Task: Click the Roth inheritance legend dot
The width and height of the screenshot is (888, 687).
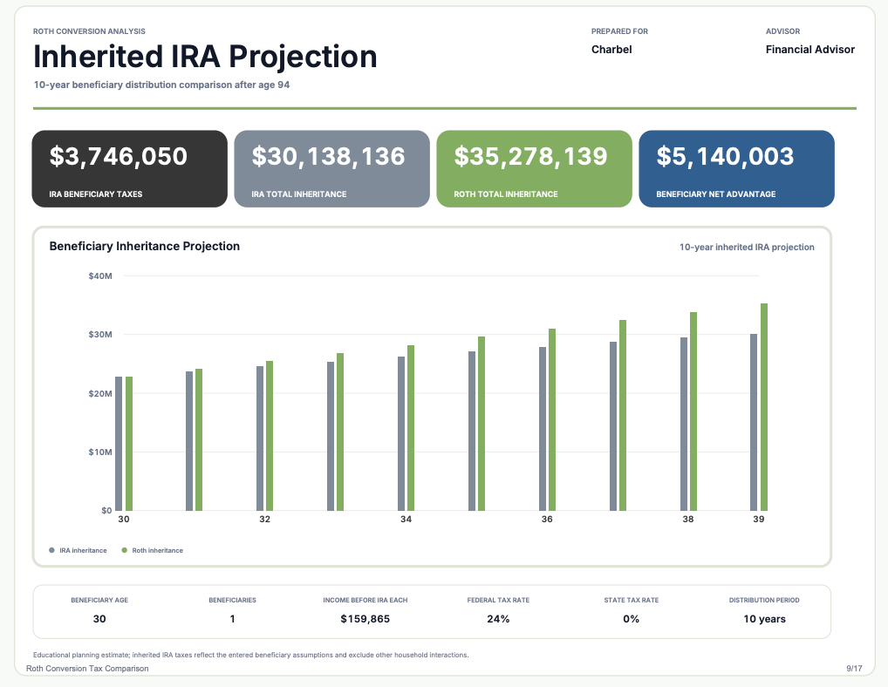Action: pyautogui.click(x=125, y=550)
